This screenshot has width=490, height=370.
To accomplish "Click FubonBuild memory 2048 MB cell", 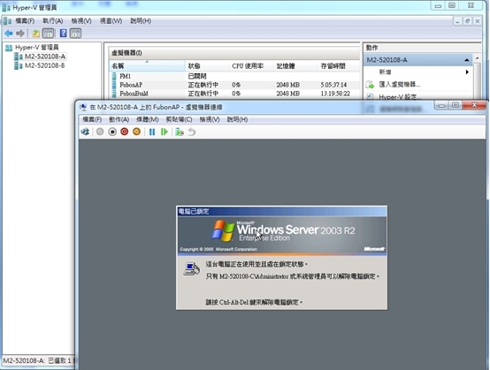I will [287, 94].
